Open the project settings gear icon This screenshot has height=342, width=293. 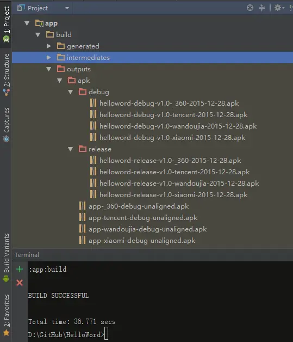[279, 8]
